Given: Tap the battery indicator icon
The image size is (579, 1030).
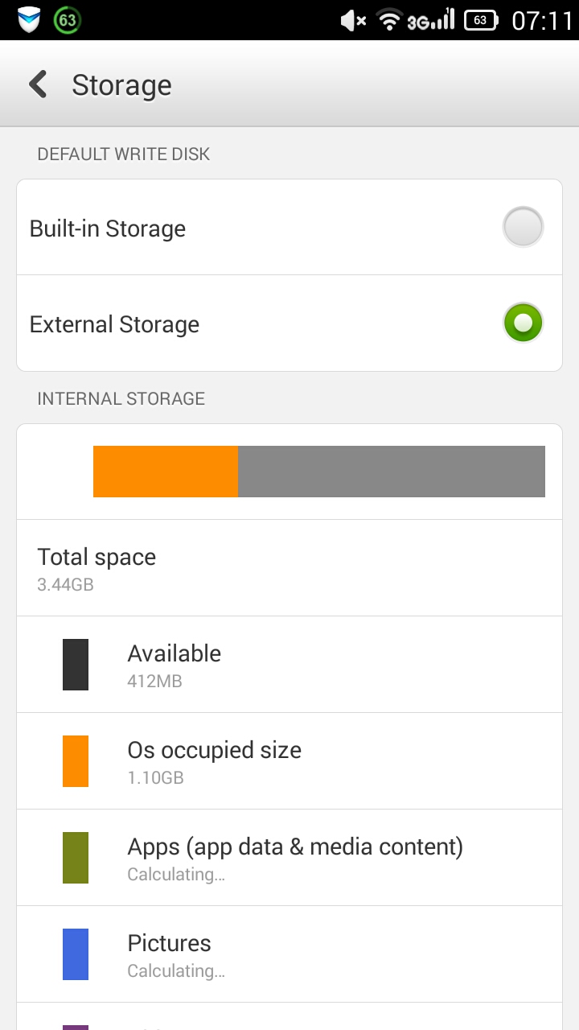Looking at the screenshot, I should (x=481, y=20).
